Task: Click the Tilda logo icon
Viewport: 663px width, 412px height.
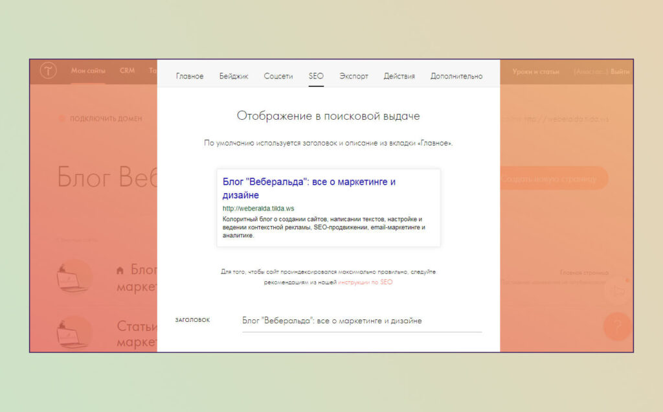Action: pos(48,70)
